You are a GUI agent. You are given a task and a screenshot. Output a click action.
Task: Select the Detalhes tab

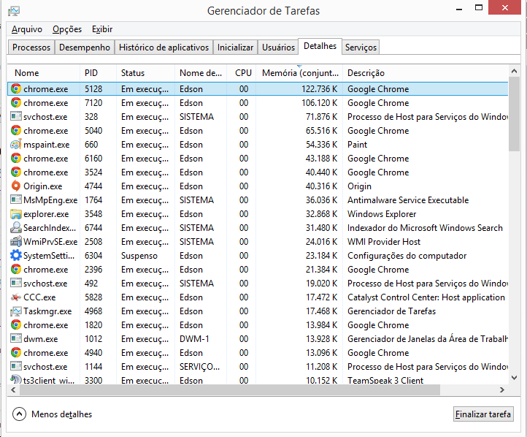pos(320,46)
